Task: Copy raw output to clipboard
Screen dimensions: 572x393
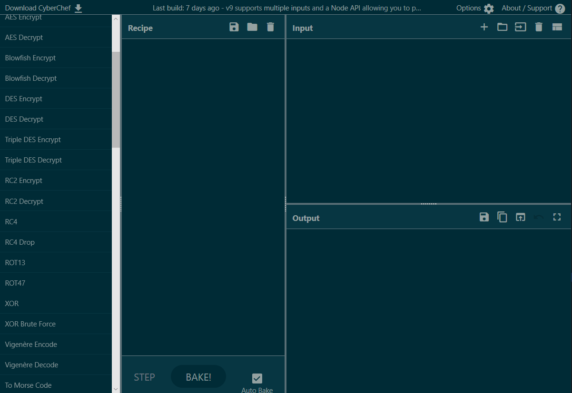Action: (x=502, y=217)
